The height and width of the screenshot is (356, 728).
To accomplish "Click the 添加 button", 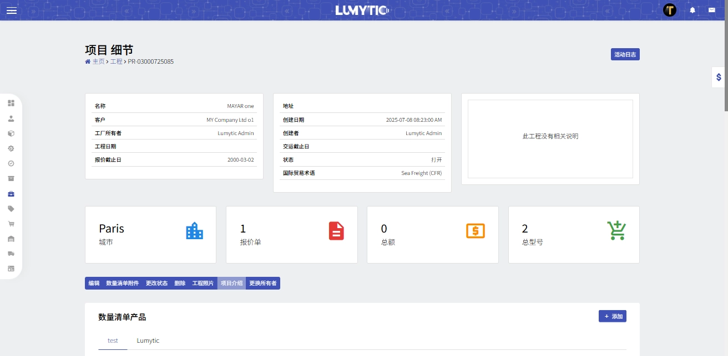I will coord(613,316).
